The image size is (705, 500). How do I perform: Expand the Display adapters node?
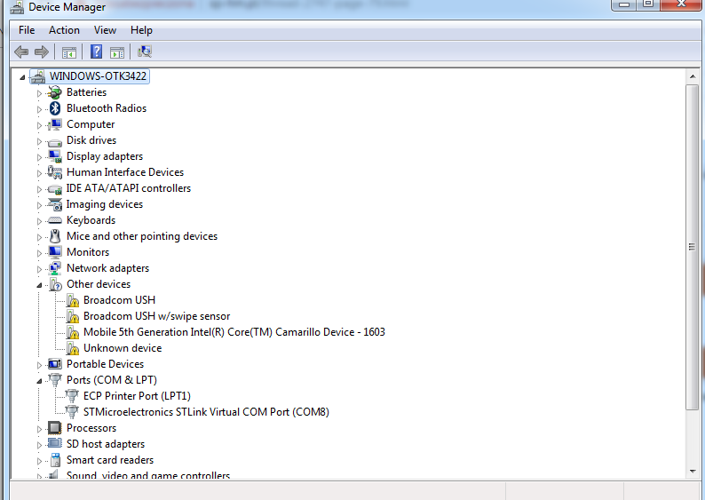[39, 156]
